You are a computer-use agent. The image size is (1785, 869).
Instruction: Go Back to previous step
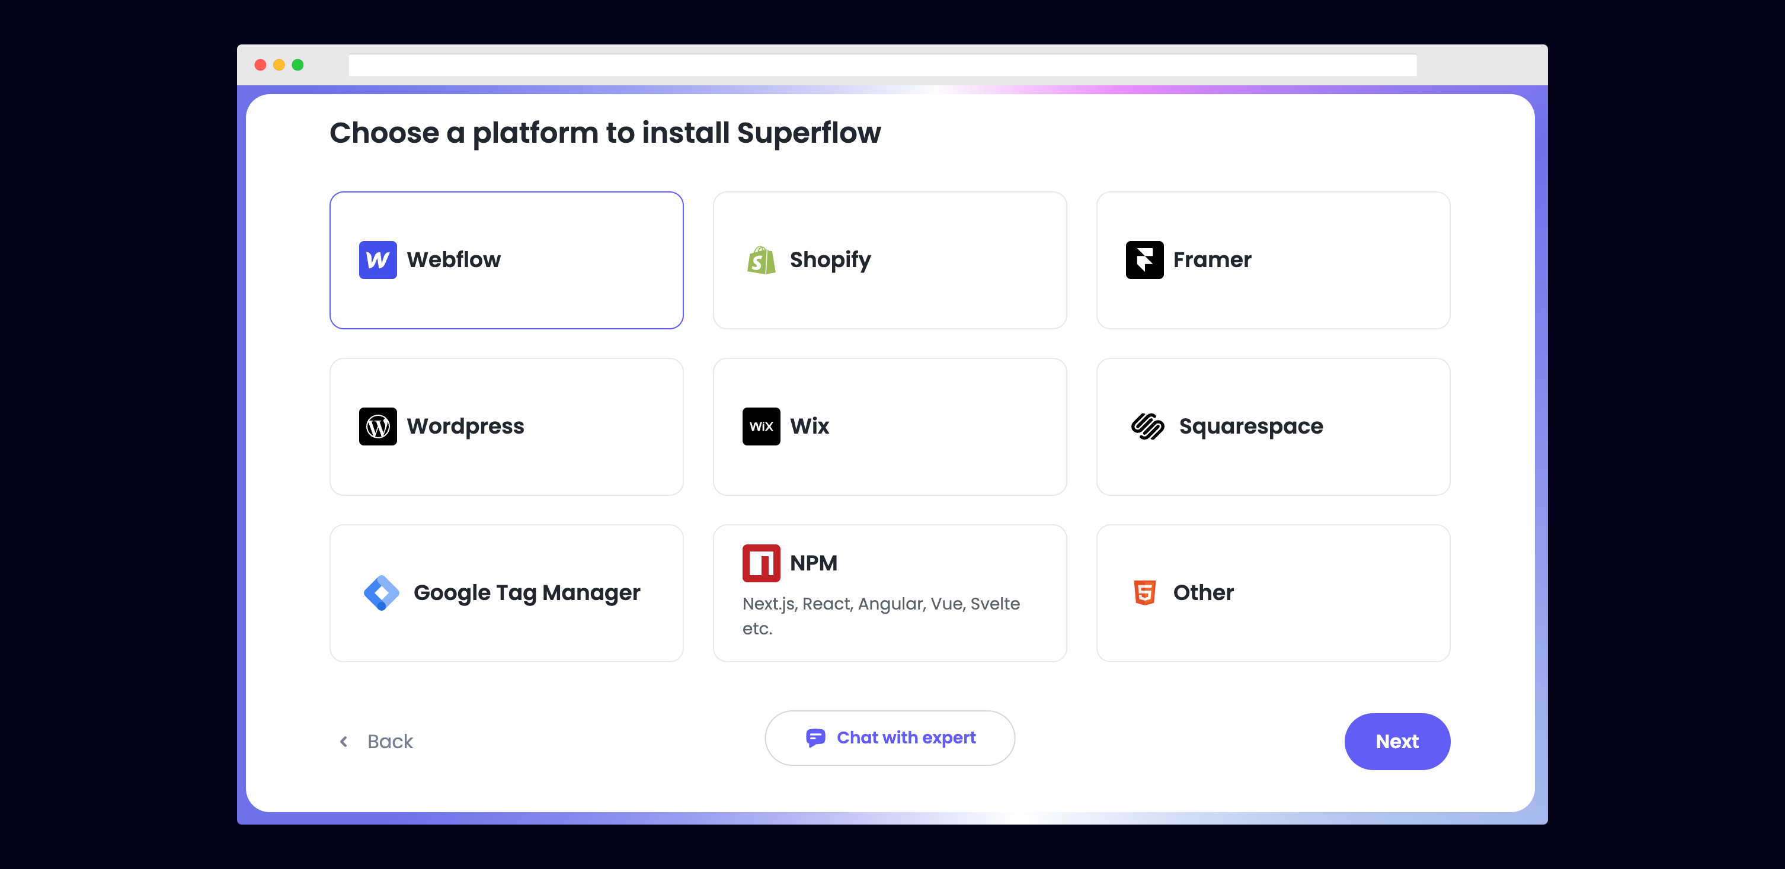389,742
